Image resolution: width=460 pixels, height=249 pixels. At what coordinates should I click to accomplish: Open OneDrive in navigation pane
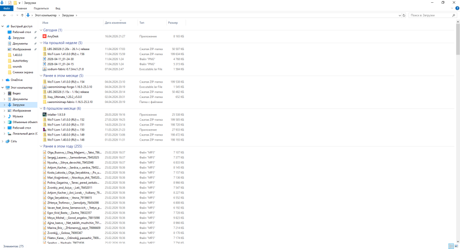17,80
